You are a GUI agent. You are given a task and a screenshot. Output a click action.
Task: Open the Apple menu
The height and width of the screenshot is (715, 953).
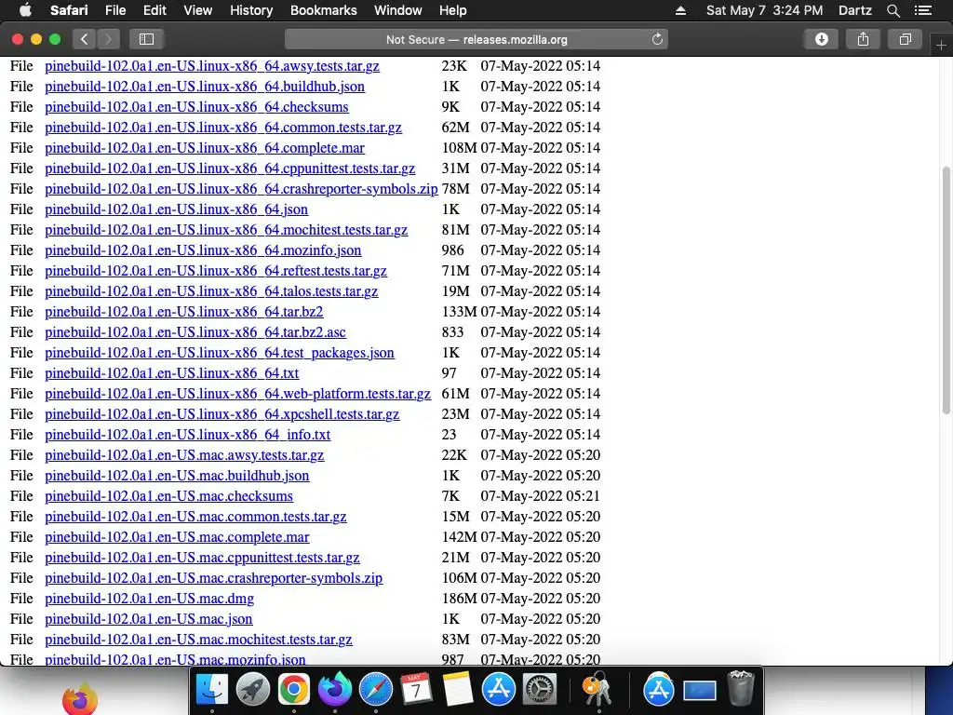click(x=25, y=10)
